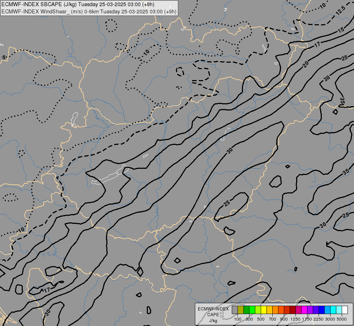Click the 700 value on the legend
354x326 pixels.
point(273,319)
